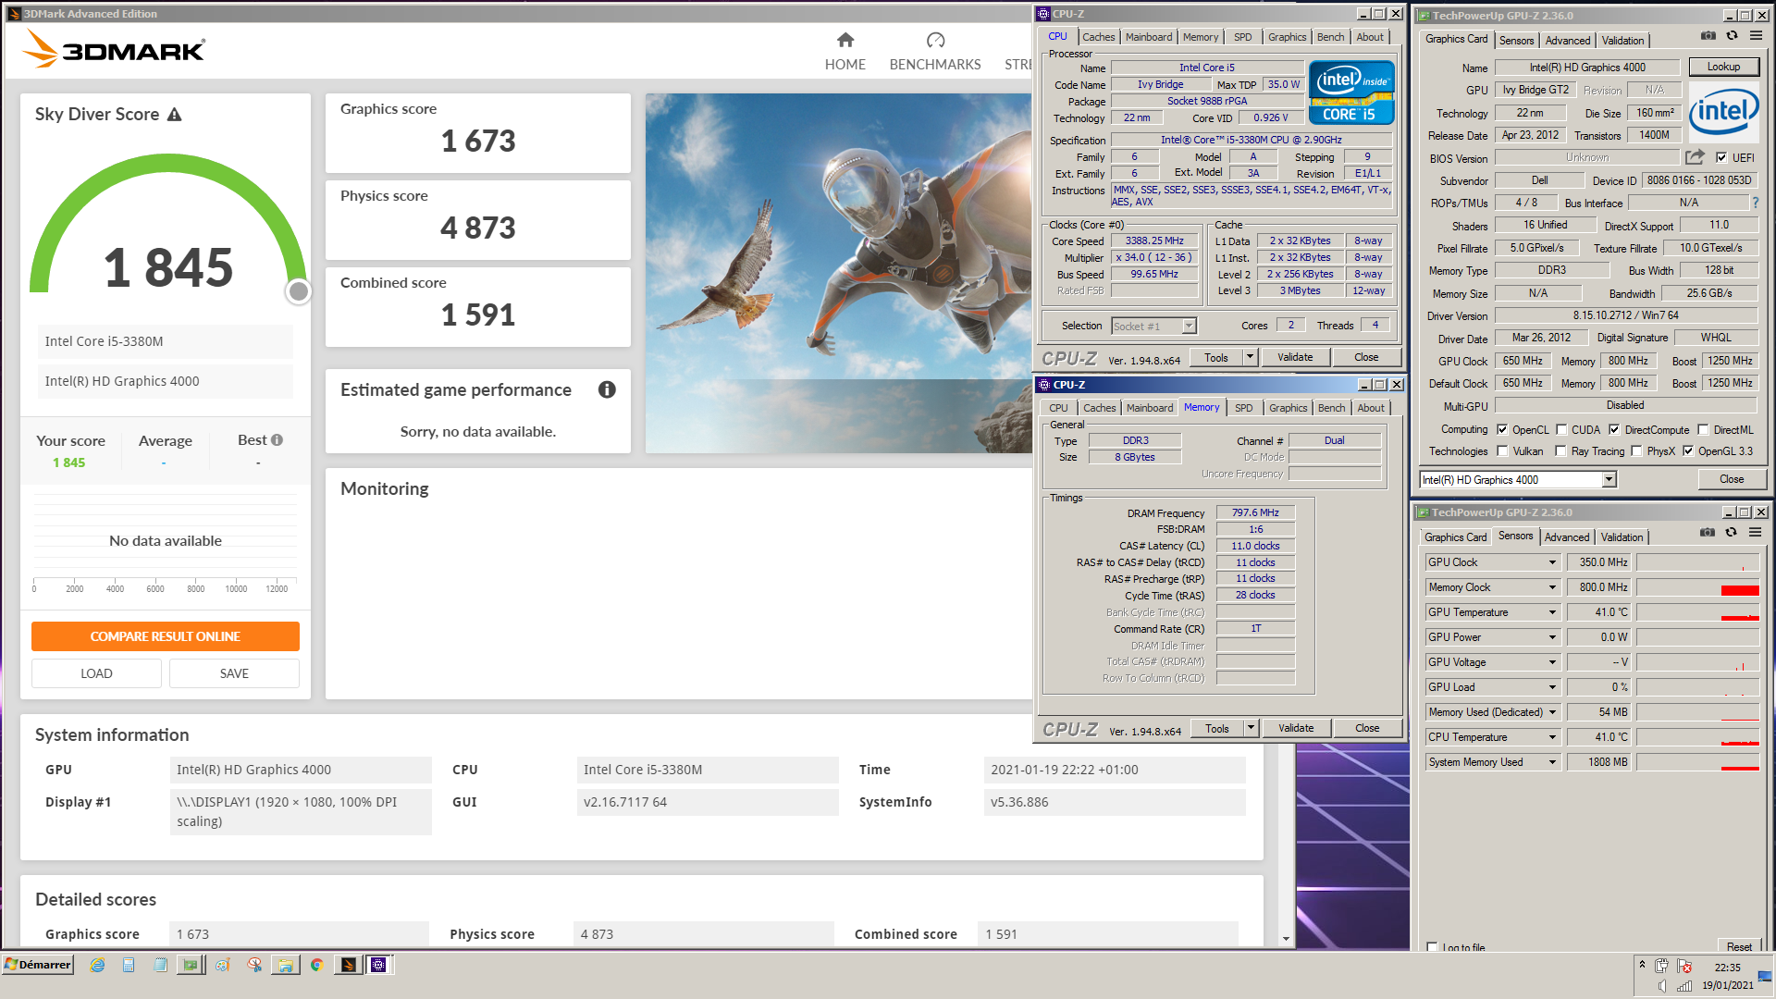Click the info icon next to Best

tap(277, 440)
